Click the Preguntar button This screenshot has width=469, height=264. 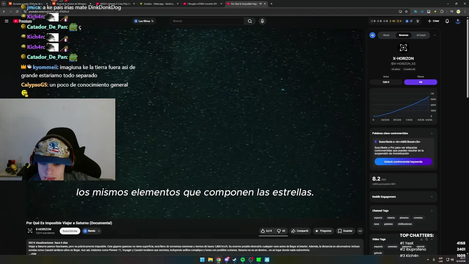(x=323, y=231)
